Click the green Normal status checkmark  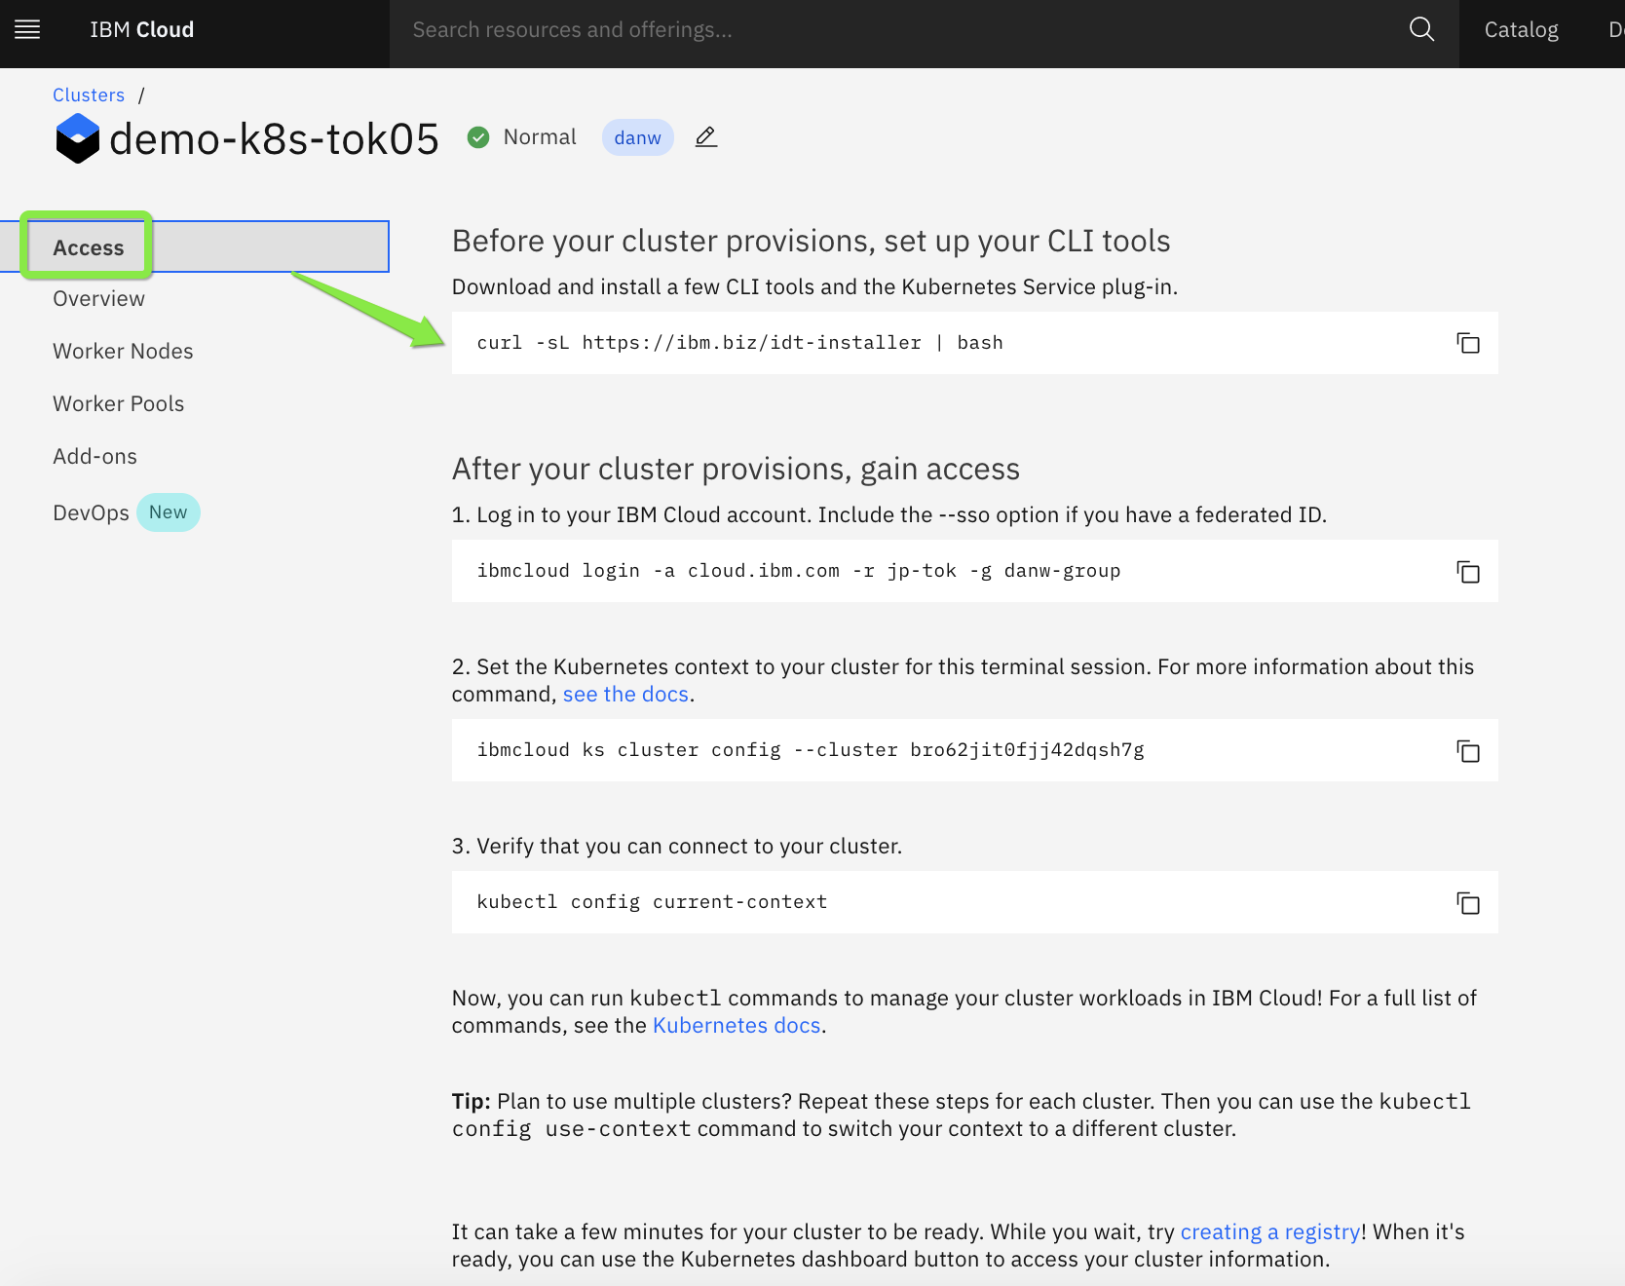pyautogui.click(x=478, y=137)
